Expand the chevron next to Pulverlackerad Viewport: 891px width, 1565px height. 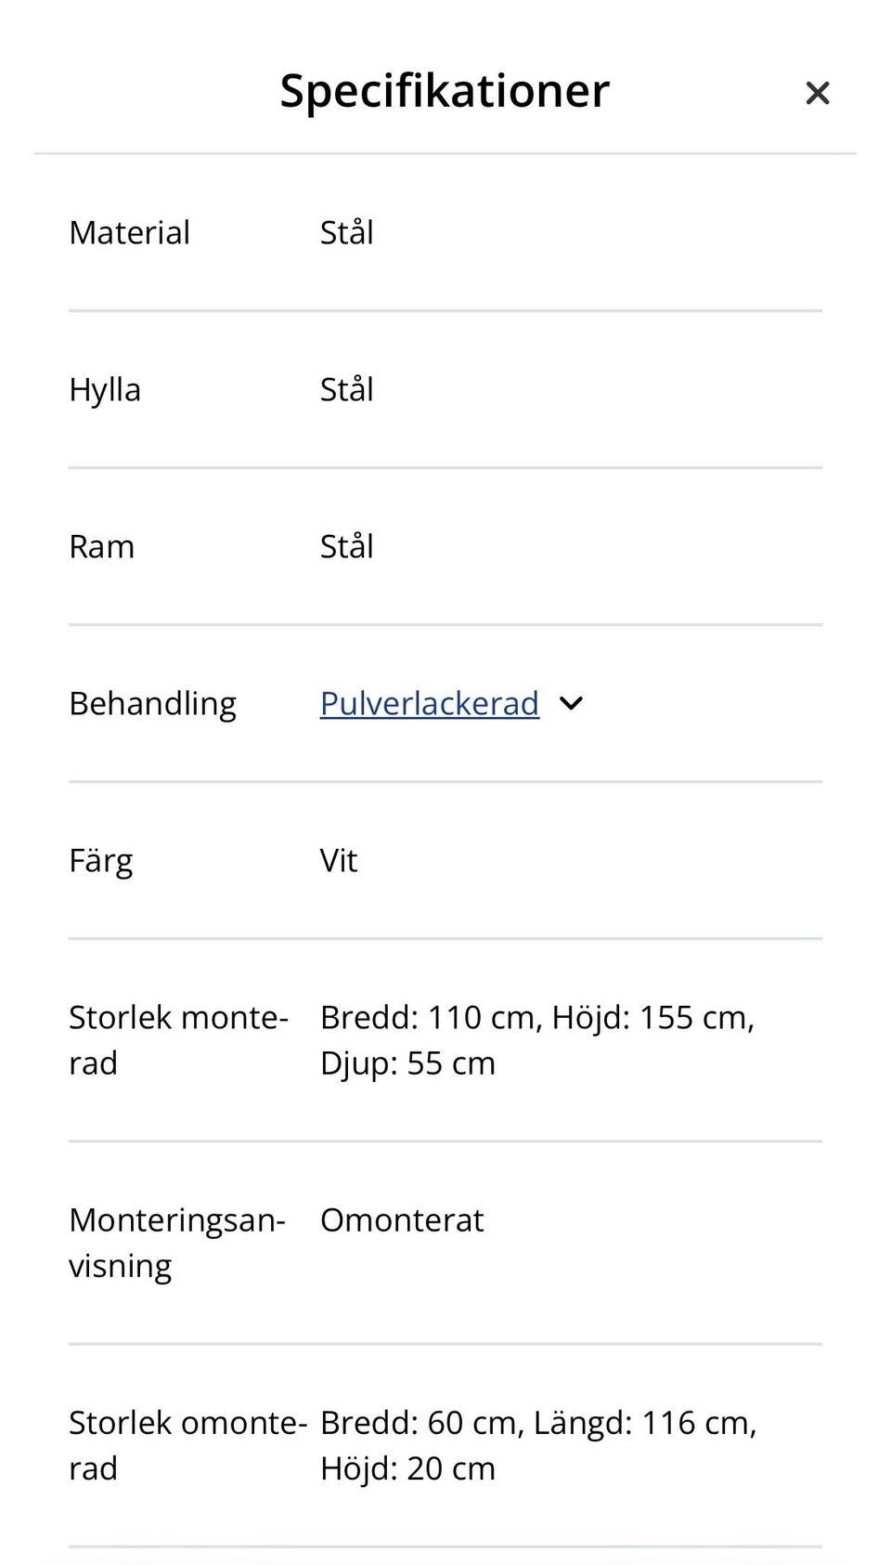(572, 704)
